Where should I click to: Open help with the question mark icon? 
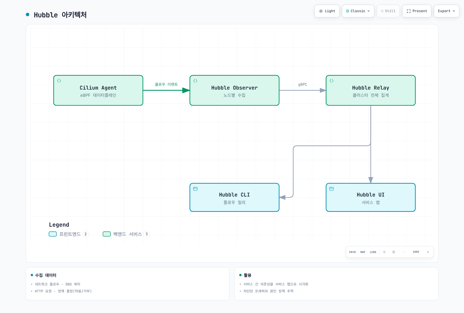point(394,252)
